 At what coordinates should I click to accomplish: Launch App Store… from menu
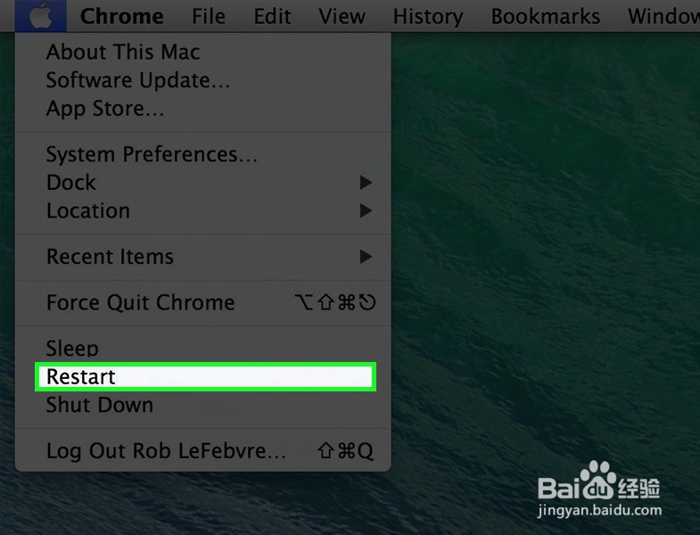[203, 109]
